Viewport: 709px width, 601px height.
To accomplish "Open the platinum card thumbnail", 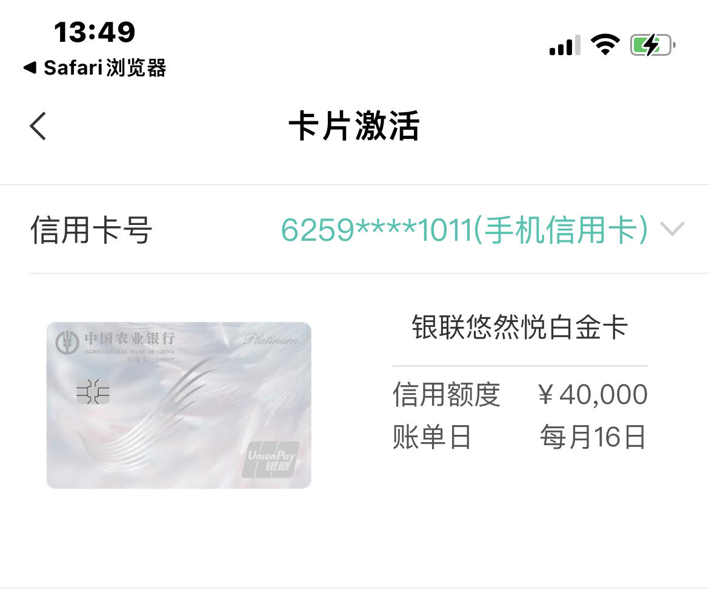I will pyautogui.click(x=179, y=405).
